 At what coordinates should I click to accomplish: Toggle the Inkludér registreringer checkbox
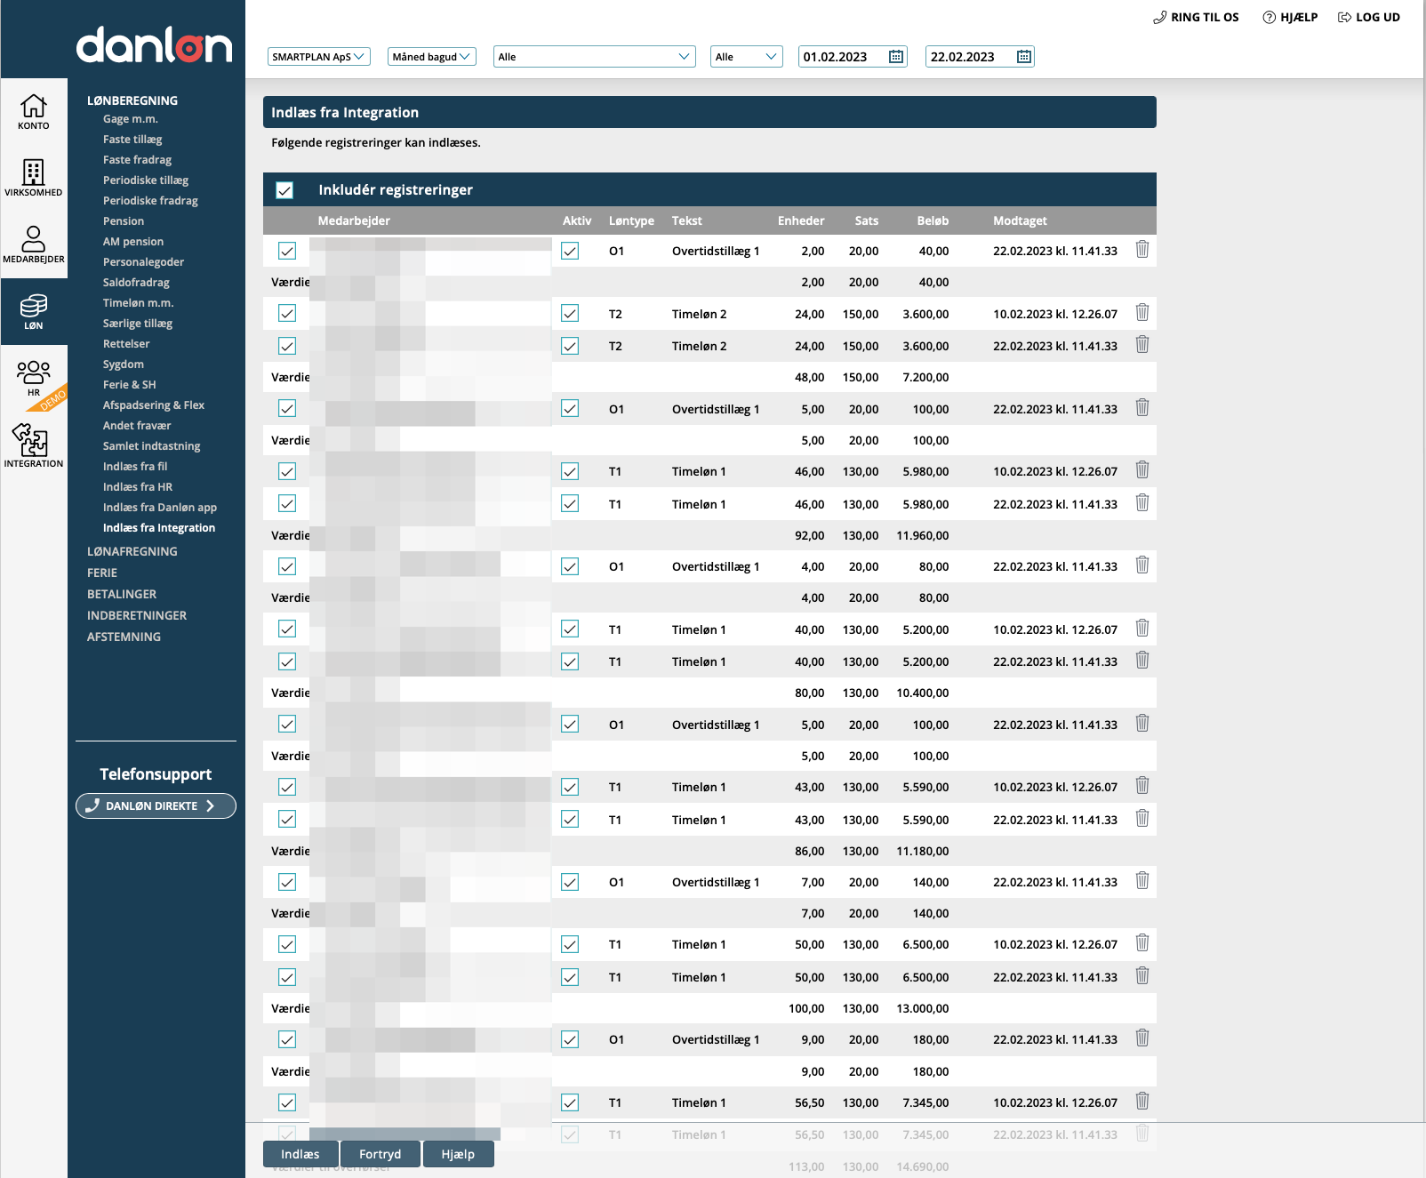tap(284, 190)
